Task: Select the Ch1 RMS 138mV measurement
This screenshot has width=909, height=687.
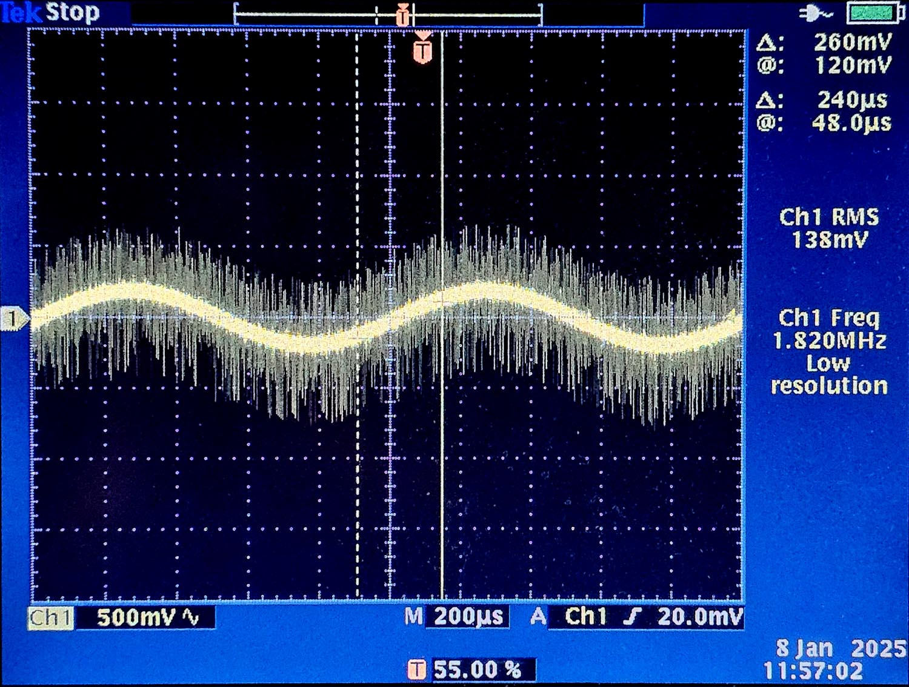Action: (x=829, y=228)
